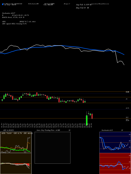This screenshot has height=174, width=131.
Task: Click the 'Stochastics & RSI' panel title
Action: tap(112, 130)
